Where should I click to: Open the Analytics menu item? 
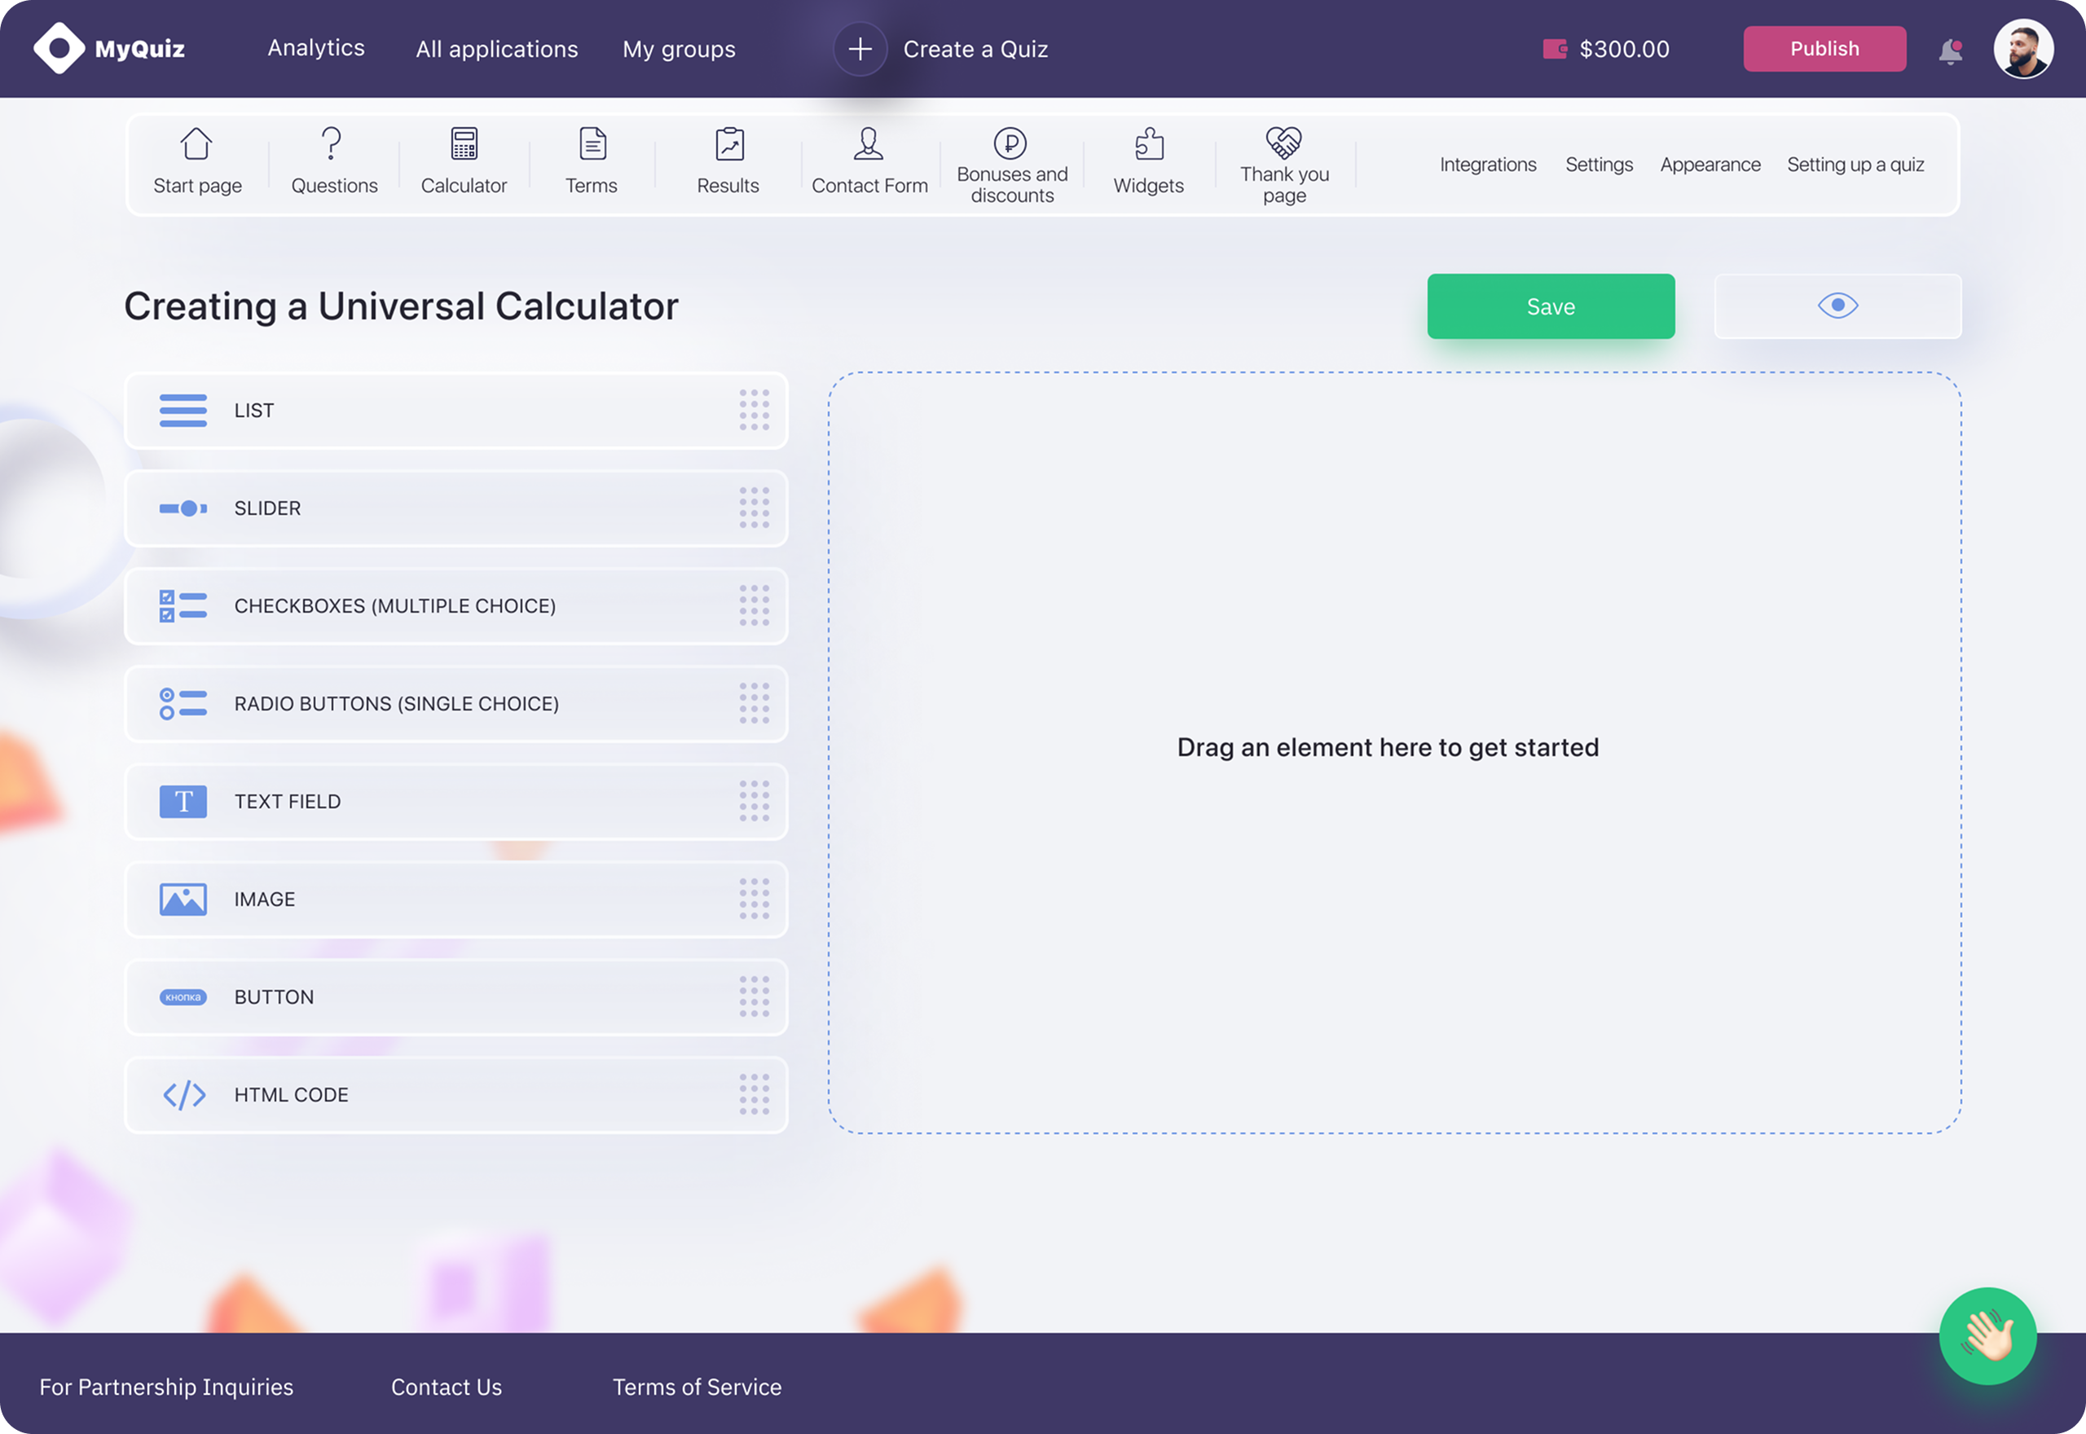[x=316, y=49]
